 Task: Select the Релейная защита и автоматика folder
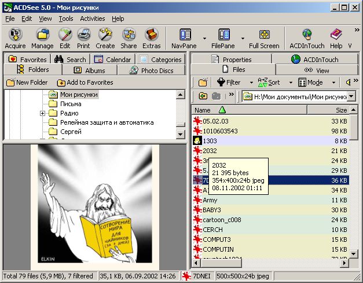coord(107,122)
